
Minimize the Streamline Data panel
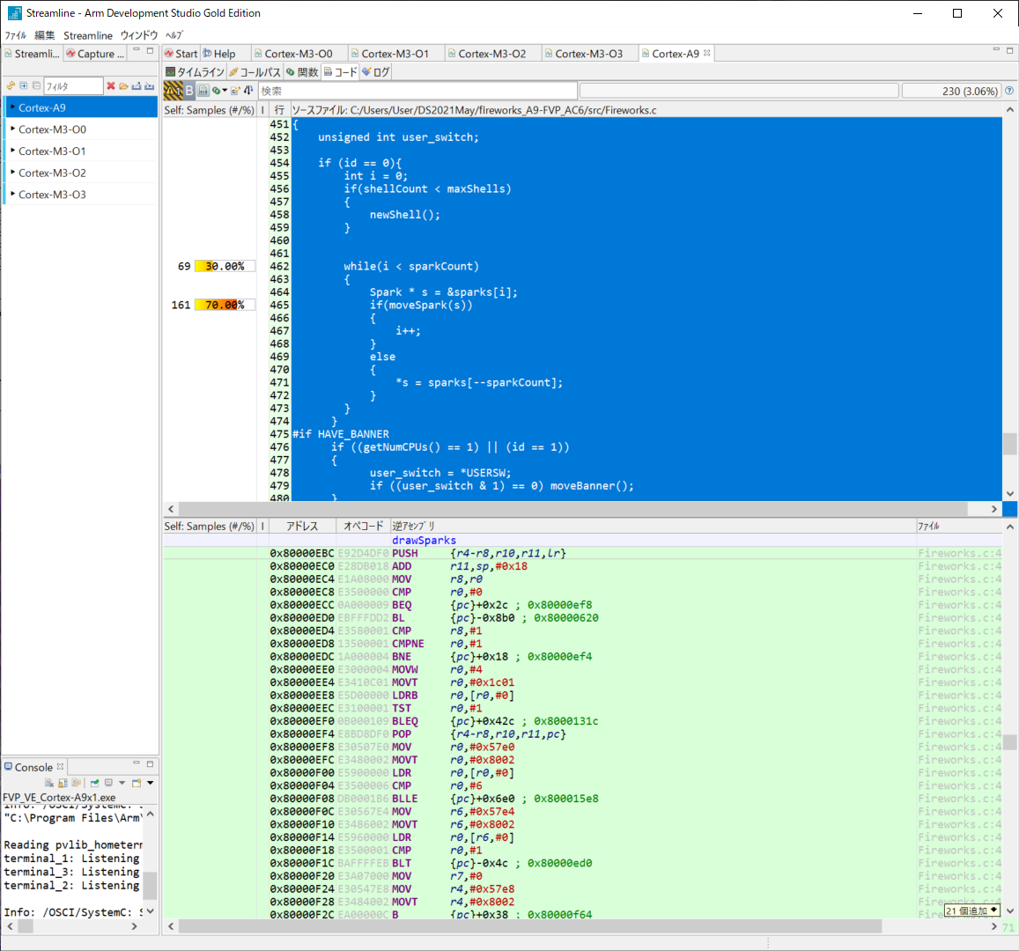coord(137,50)
